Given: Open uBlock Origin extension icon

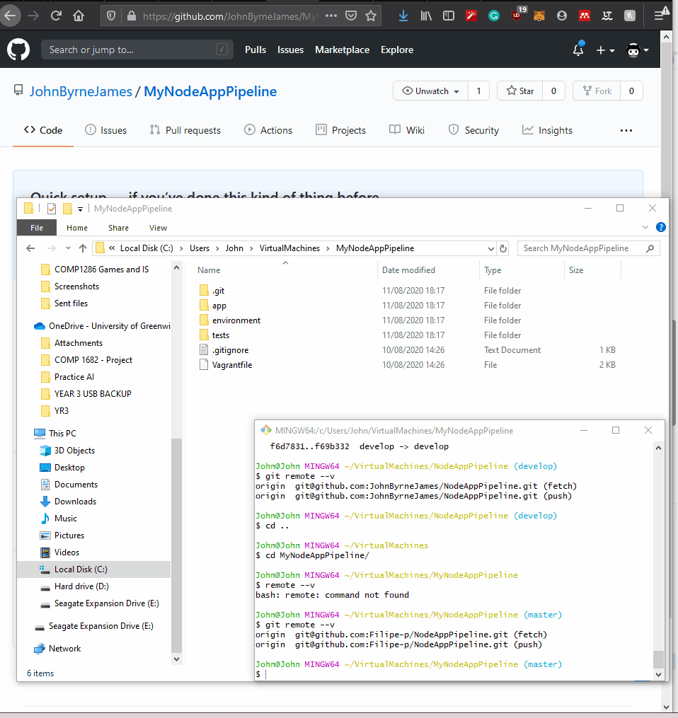Looking at the screenshot, I should pos(517,15).
